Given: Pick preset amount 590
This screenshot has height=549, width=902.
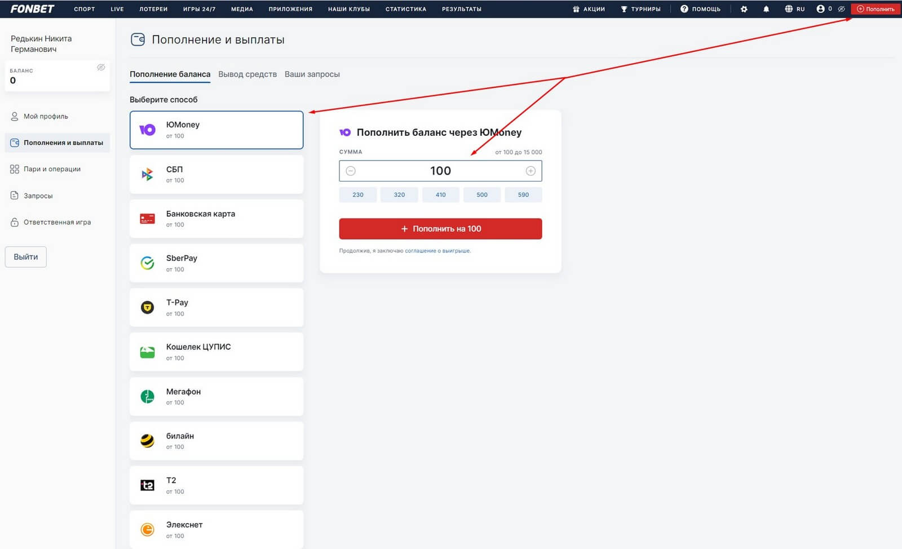Looking at the screenshot, I should (523, 194).
